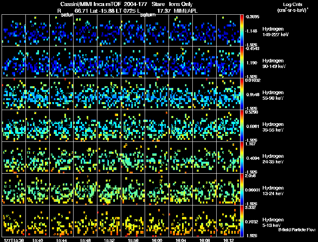Select the 13-24 keV image panel at 16:00
The height and width of the screenshot is (242, 318).
[x=157, y=190]
